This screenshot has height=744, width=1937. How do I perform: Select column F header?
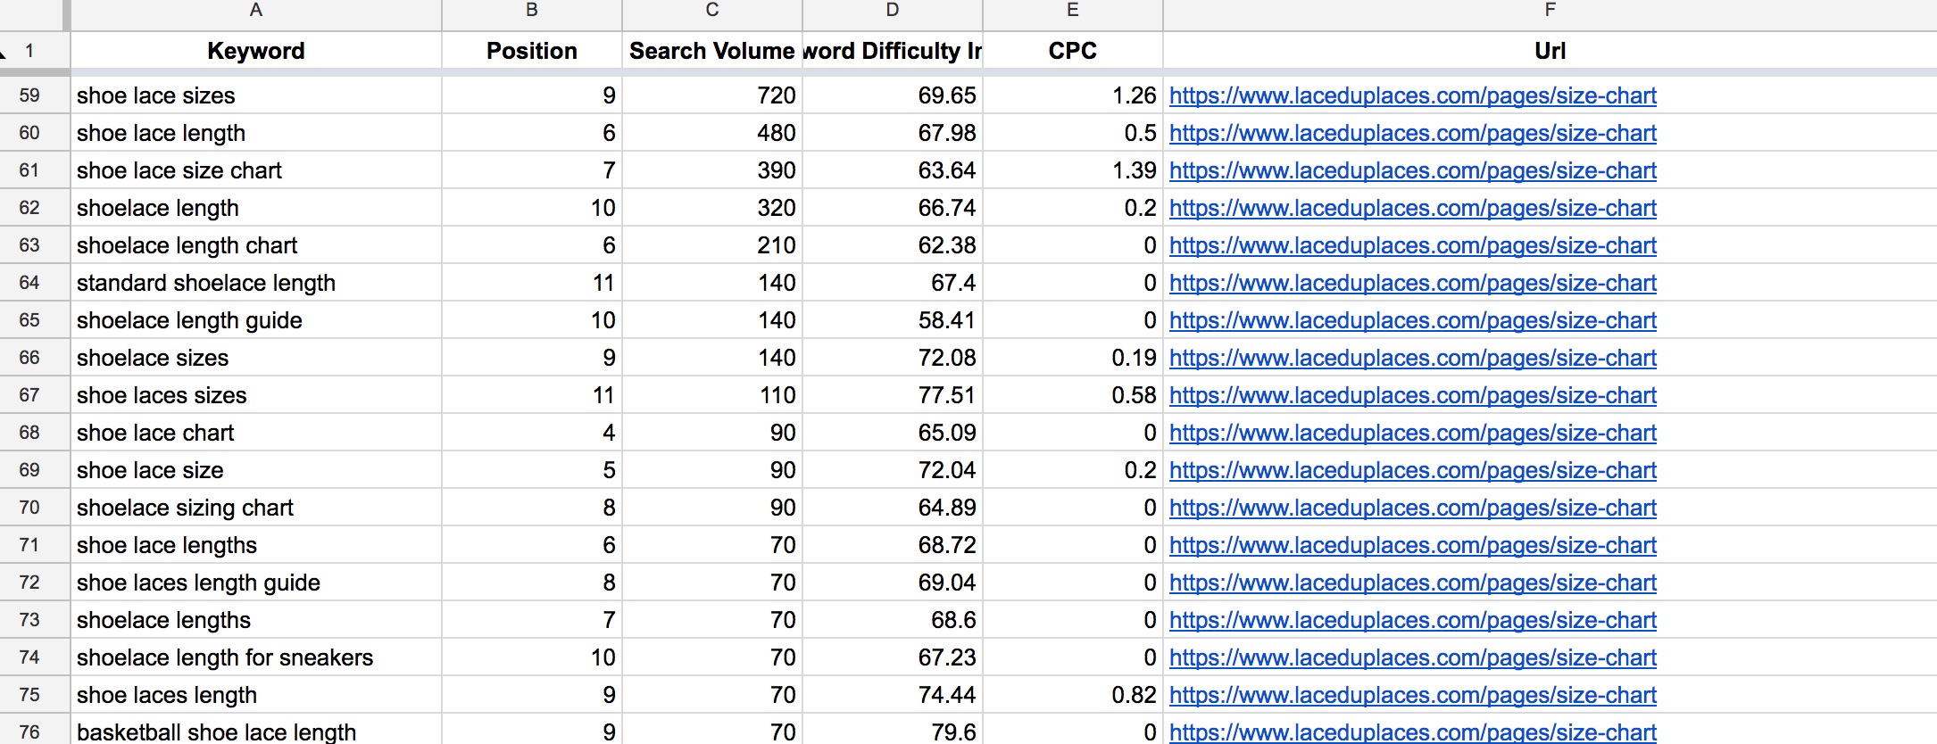[x=1550, y=11]
